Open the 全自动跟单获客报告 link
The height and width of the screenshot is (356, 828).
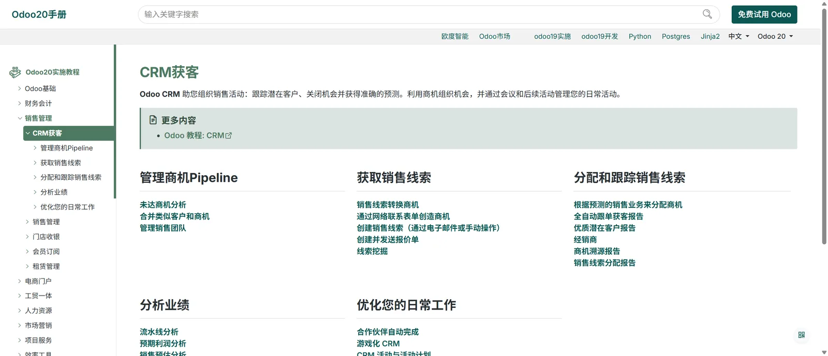(x=609, y=216)
